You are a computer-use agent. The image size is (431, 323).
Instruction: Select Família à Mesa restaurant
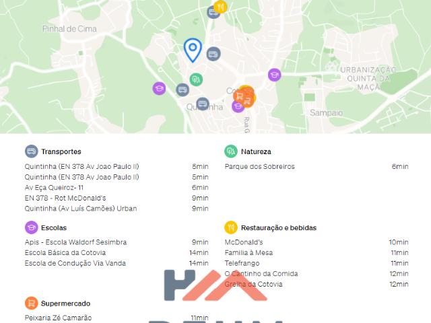coord(317,253)
